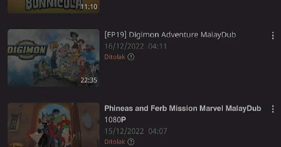The height and width of the screenshot is (147, 281).
Task: Open the Digimon Adventure video options menu
Action: coord(273,36)
